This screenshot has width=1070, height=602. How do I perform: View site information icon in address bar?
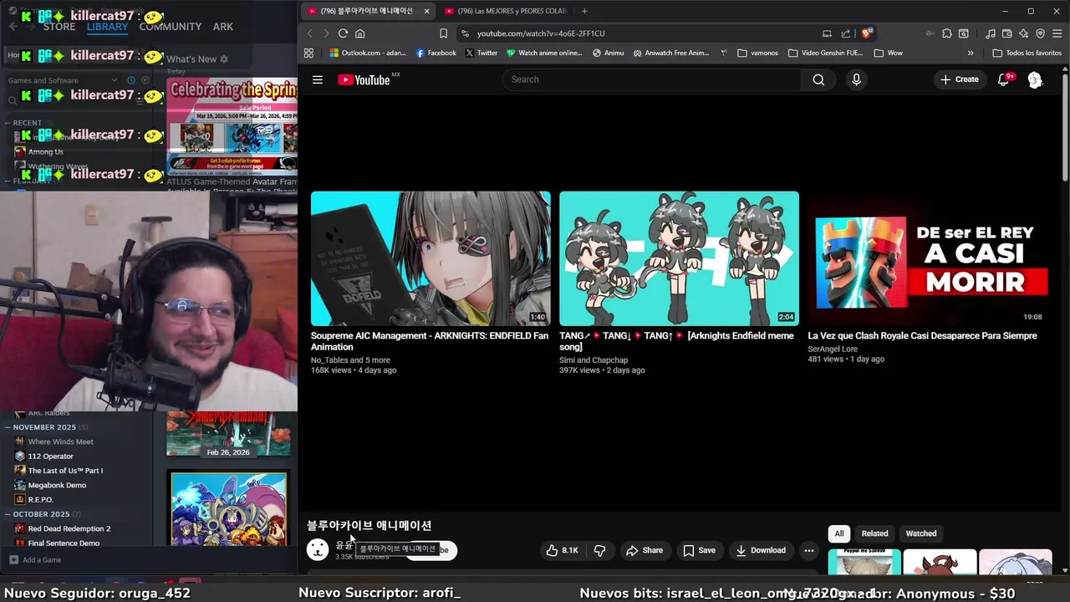465,33
